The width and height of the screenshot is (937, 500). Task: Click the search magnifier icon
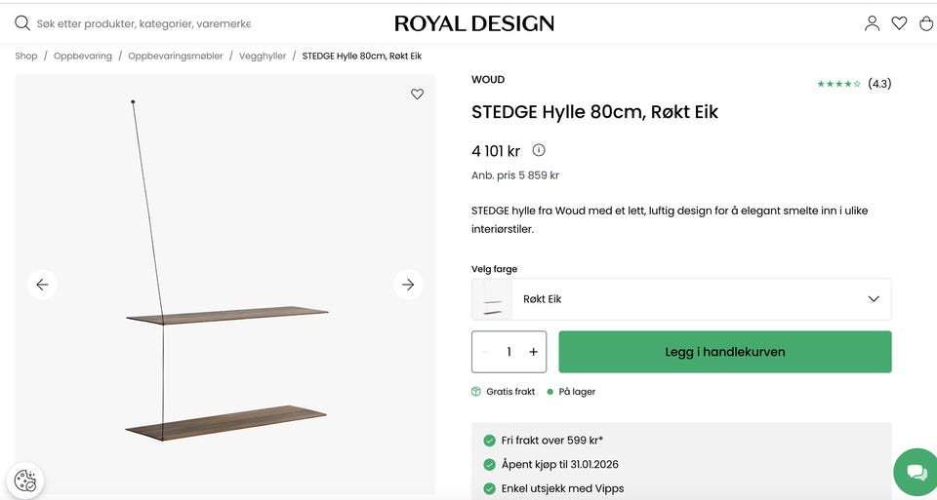pyautogui.click(x=21, y=22)
